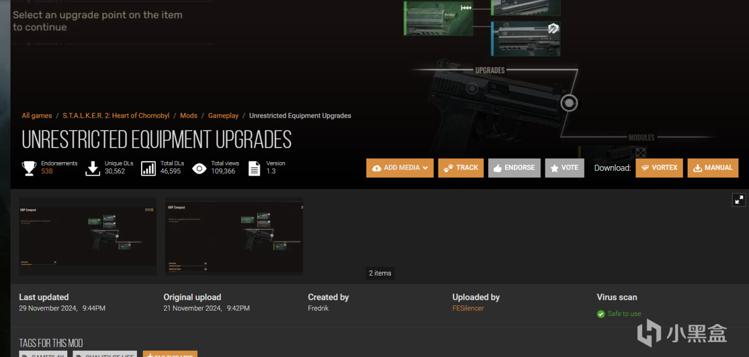The height and width of the screenshot is (357, 749).
Task: Click the Unique DLs value 30,562
Action: pyautogui.click(x=115, y=171)
